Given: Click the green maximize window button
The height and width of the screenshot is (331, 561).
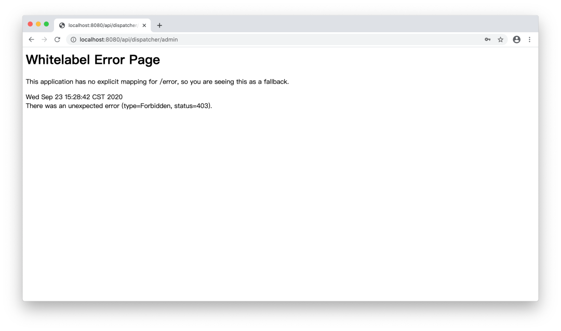Looking at the screenshot, I should [46, 24].
